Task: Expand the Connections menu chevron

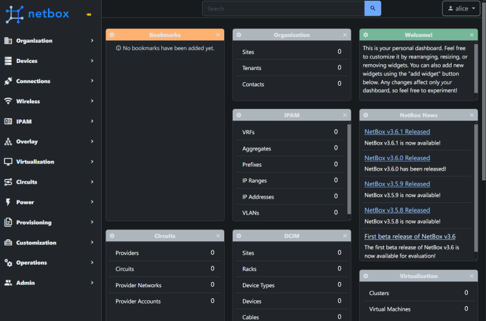Action: point(92,80)
